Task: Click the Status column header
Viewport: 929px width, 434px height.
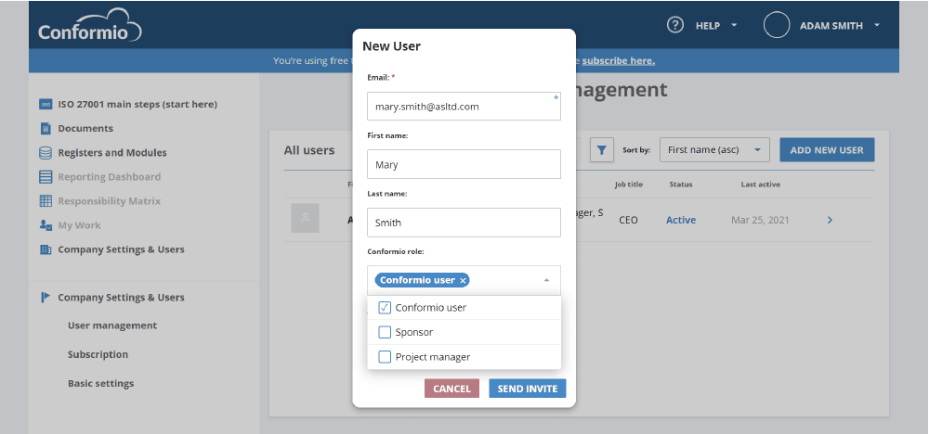Action: [x=681, y=185]
